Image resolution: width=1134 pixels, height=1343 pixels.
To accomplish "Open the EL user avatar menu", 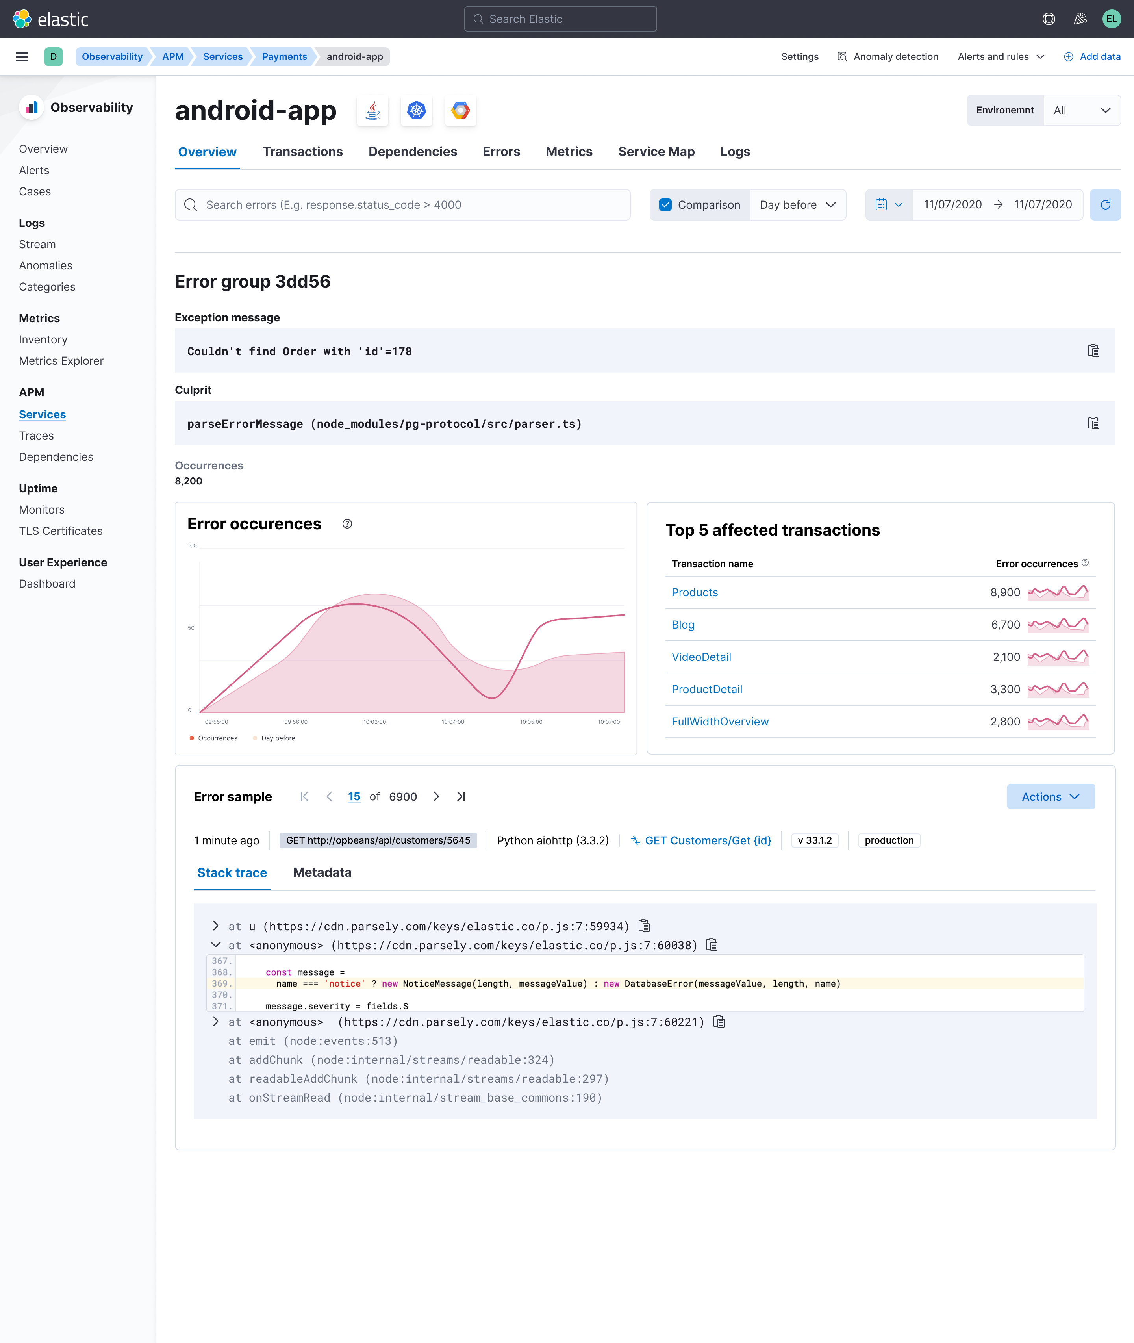I will tap(1112, 19).
